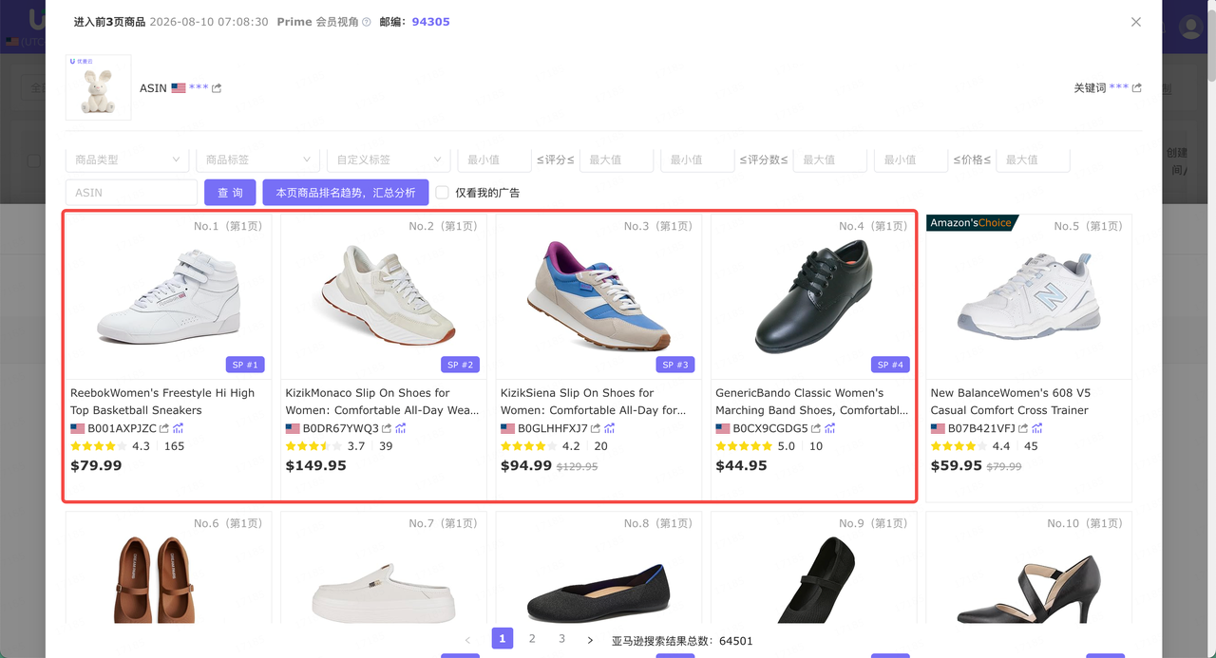
Task: Click the 查询 button
Action: pyautogui.click(x=230, y=193)
